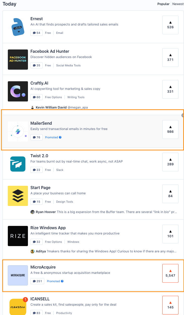The width and height of the screenshot is (184, 315).
Task: Upvote Ernest with 526 votes
Action: pyautogui.click(x=170, y=25)
